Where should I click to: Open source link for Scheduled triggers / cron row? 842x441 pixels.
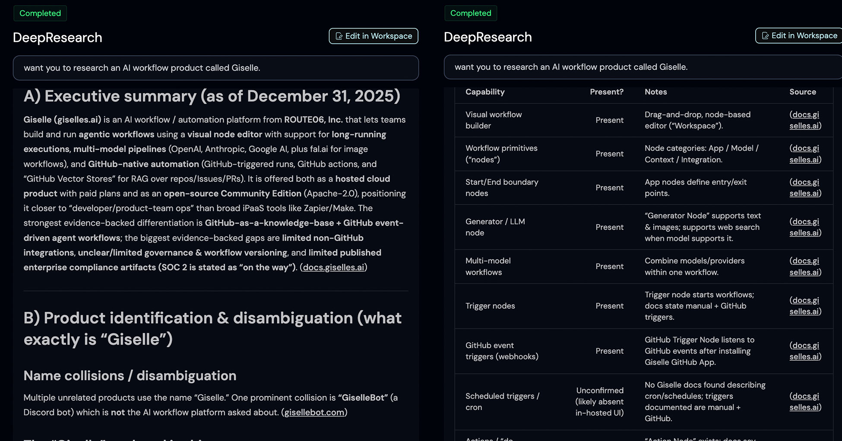coord(805,402)
